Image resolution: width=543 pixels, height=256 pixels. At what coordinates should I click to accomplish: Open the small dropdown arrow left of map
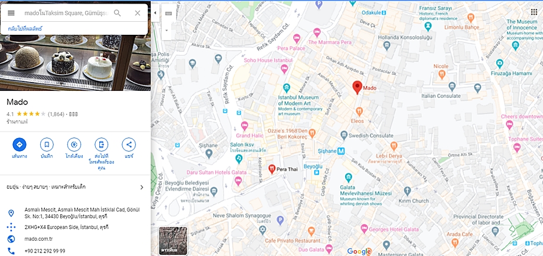(167, 30)
